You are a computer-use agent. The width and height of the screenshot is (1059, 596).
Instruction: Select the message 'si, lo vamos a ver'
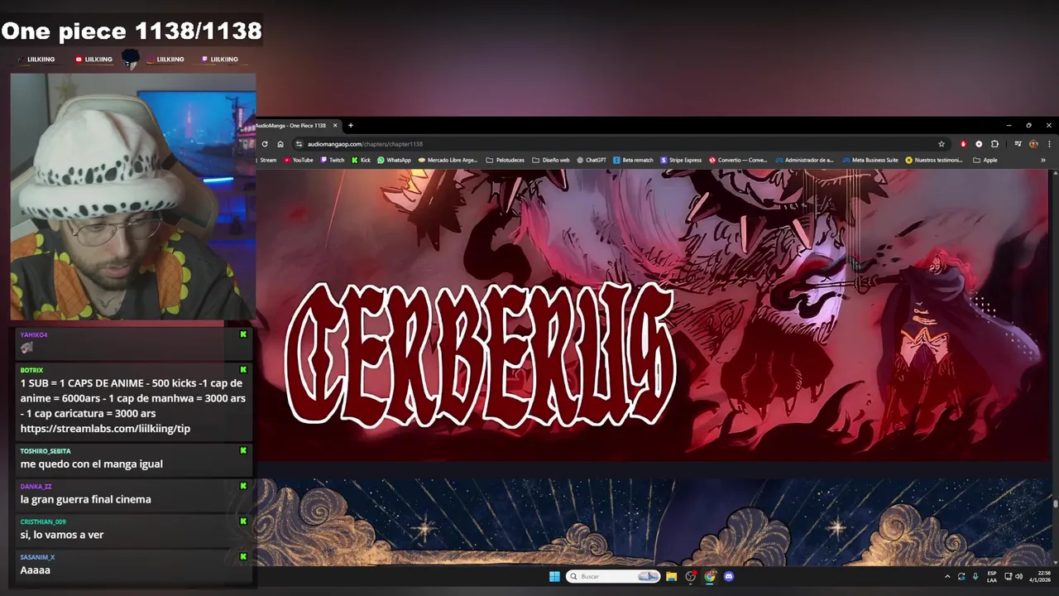(x=62, y=535)
